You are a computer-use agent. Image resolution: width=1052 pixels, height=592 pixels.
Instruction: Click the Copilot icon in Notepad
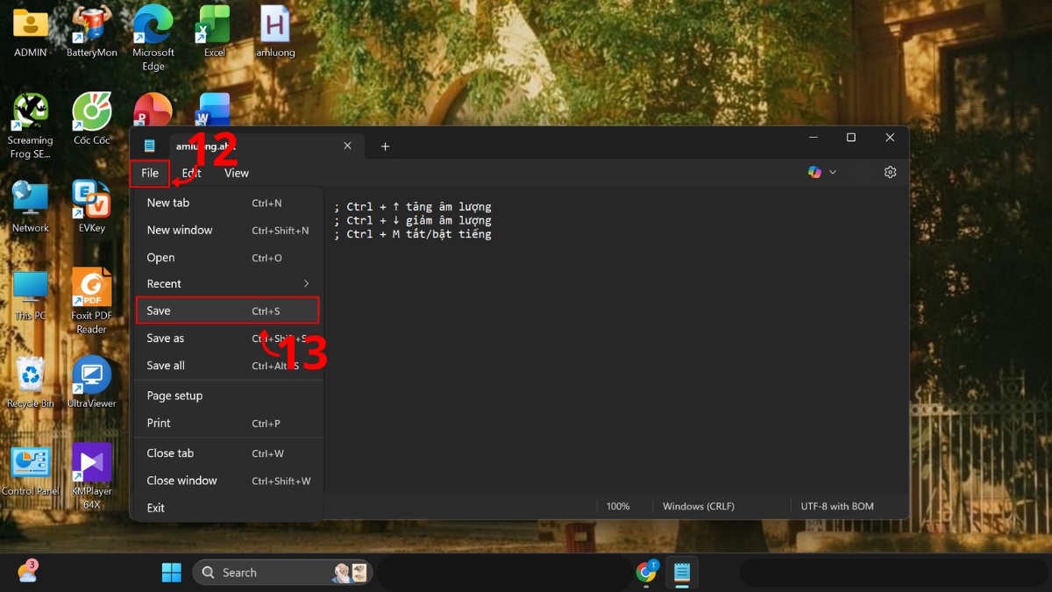tap(814, 173)
